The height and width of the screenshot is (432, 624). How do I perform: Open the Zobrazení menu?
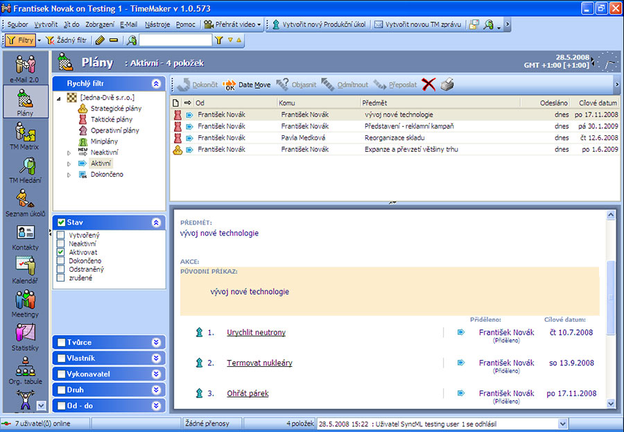pos(100,24)
